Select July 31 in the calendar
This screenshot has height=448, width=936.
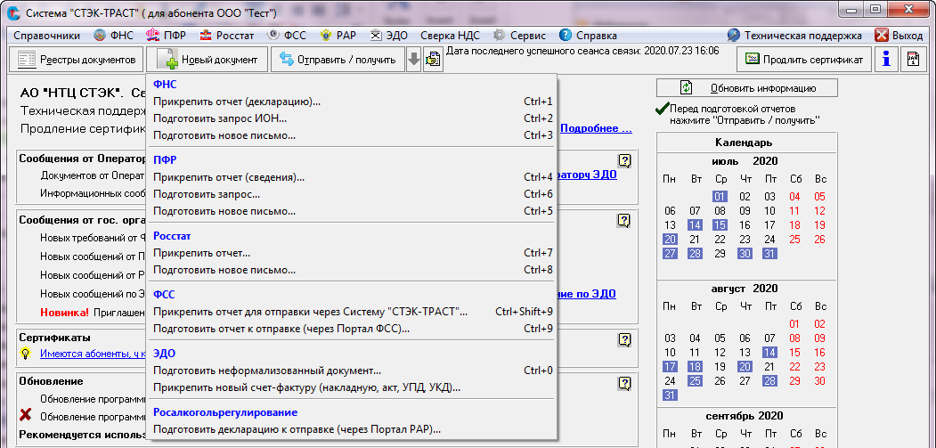point(770,255)
